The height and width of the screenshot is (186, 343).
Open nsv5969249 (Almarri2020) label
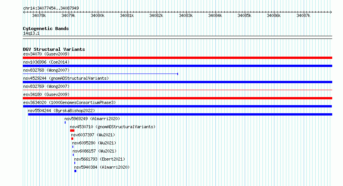[92, 119]
